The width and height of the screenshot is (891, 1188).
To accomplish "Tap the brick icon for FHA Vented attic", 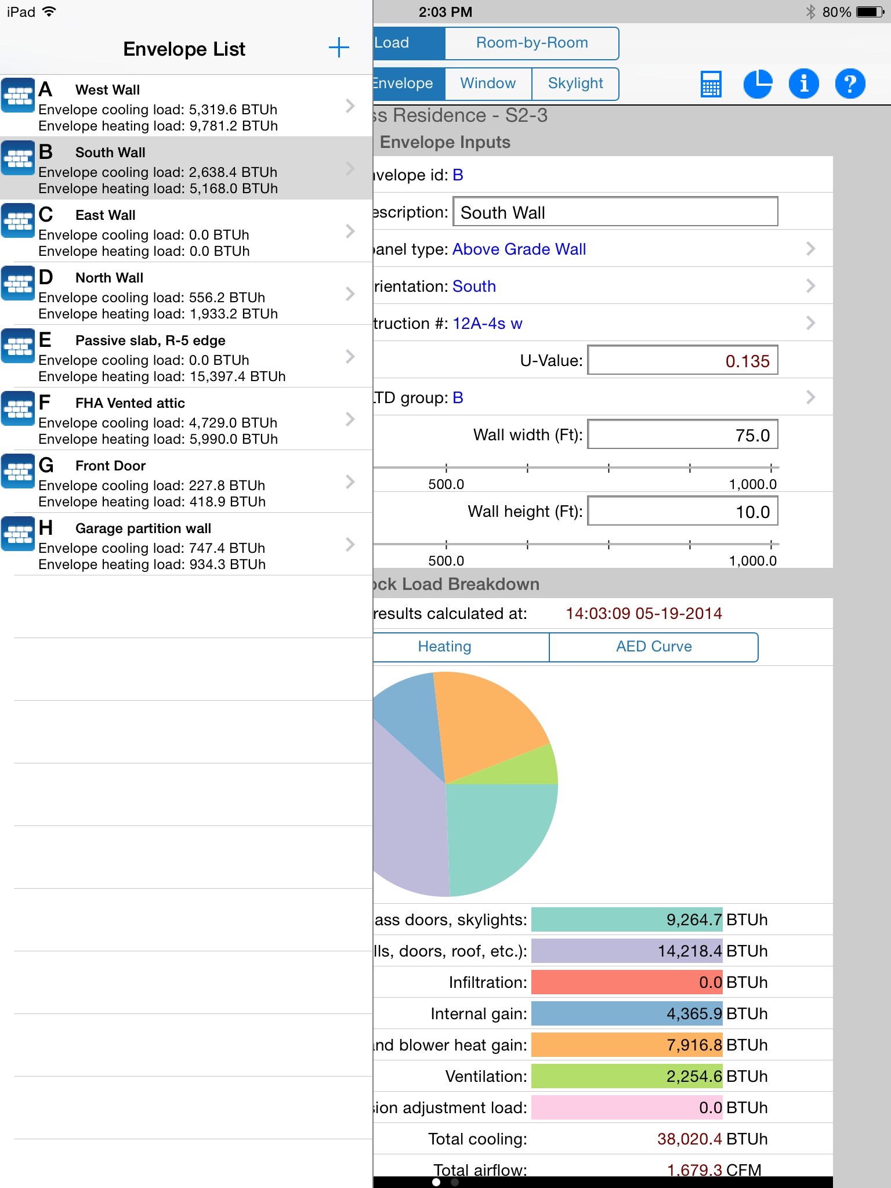I will tap(18, 409).
